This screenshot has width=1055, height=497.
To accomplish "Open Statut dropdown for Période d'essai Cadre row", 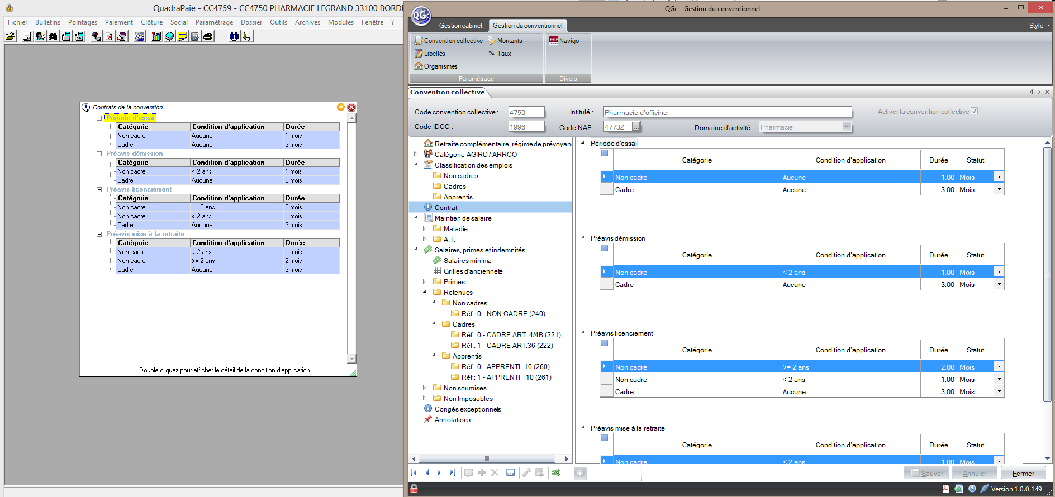I will click(999, 189).
